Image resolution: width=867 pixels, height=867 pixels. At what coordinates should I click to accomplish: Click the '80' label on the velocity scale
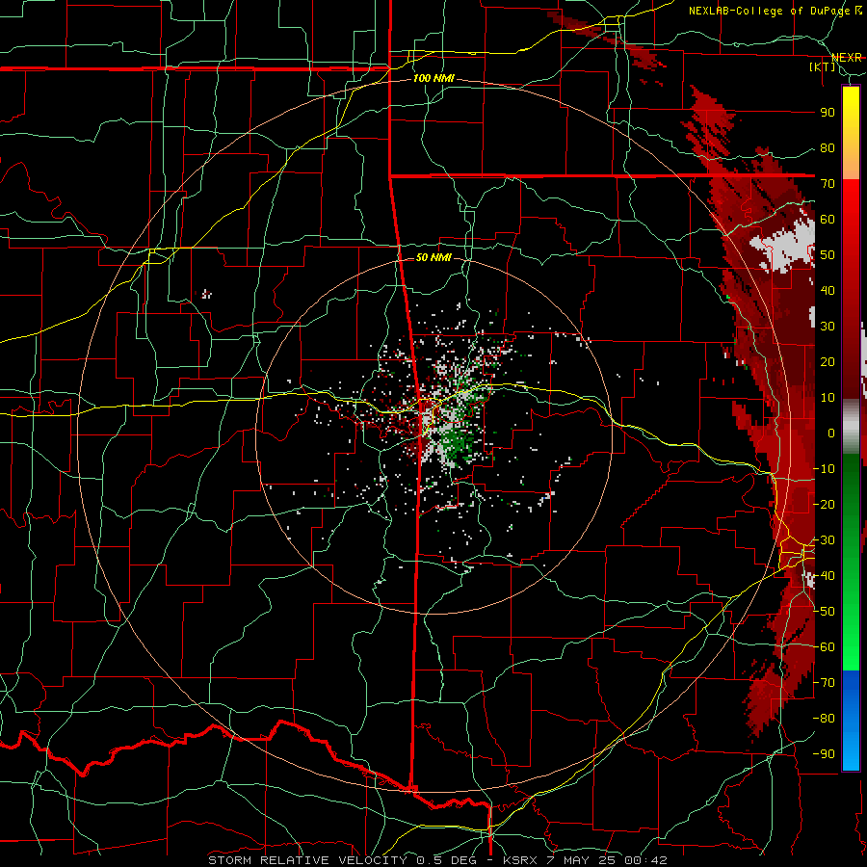(828, 147)
